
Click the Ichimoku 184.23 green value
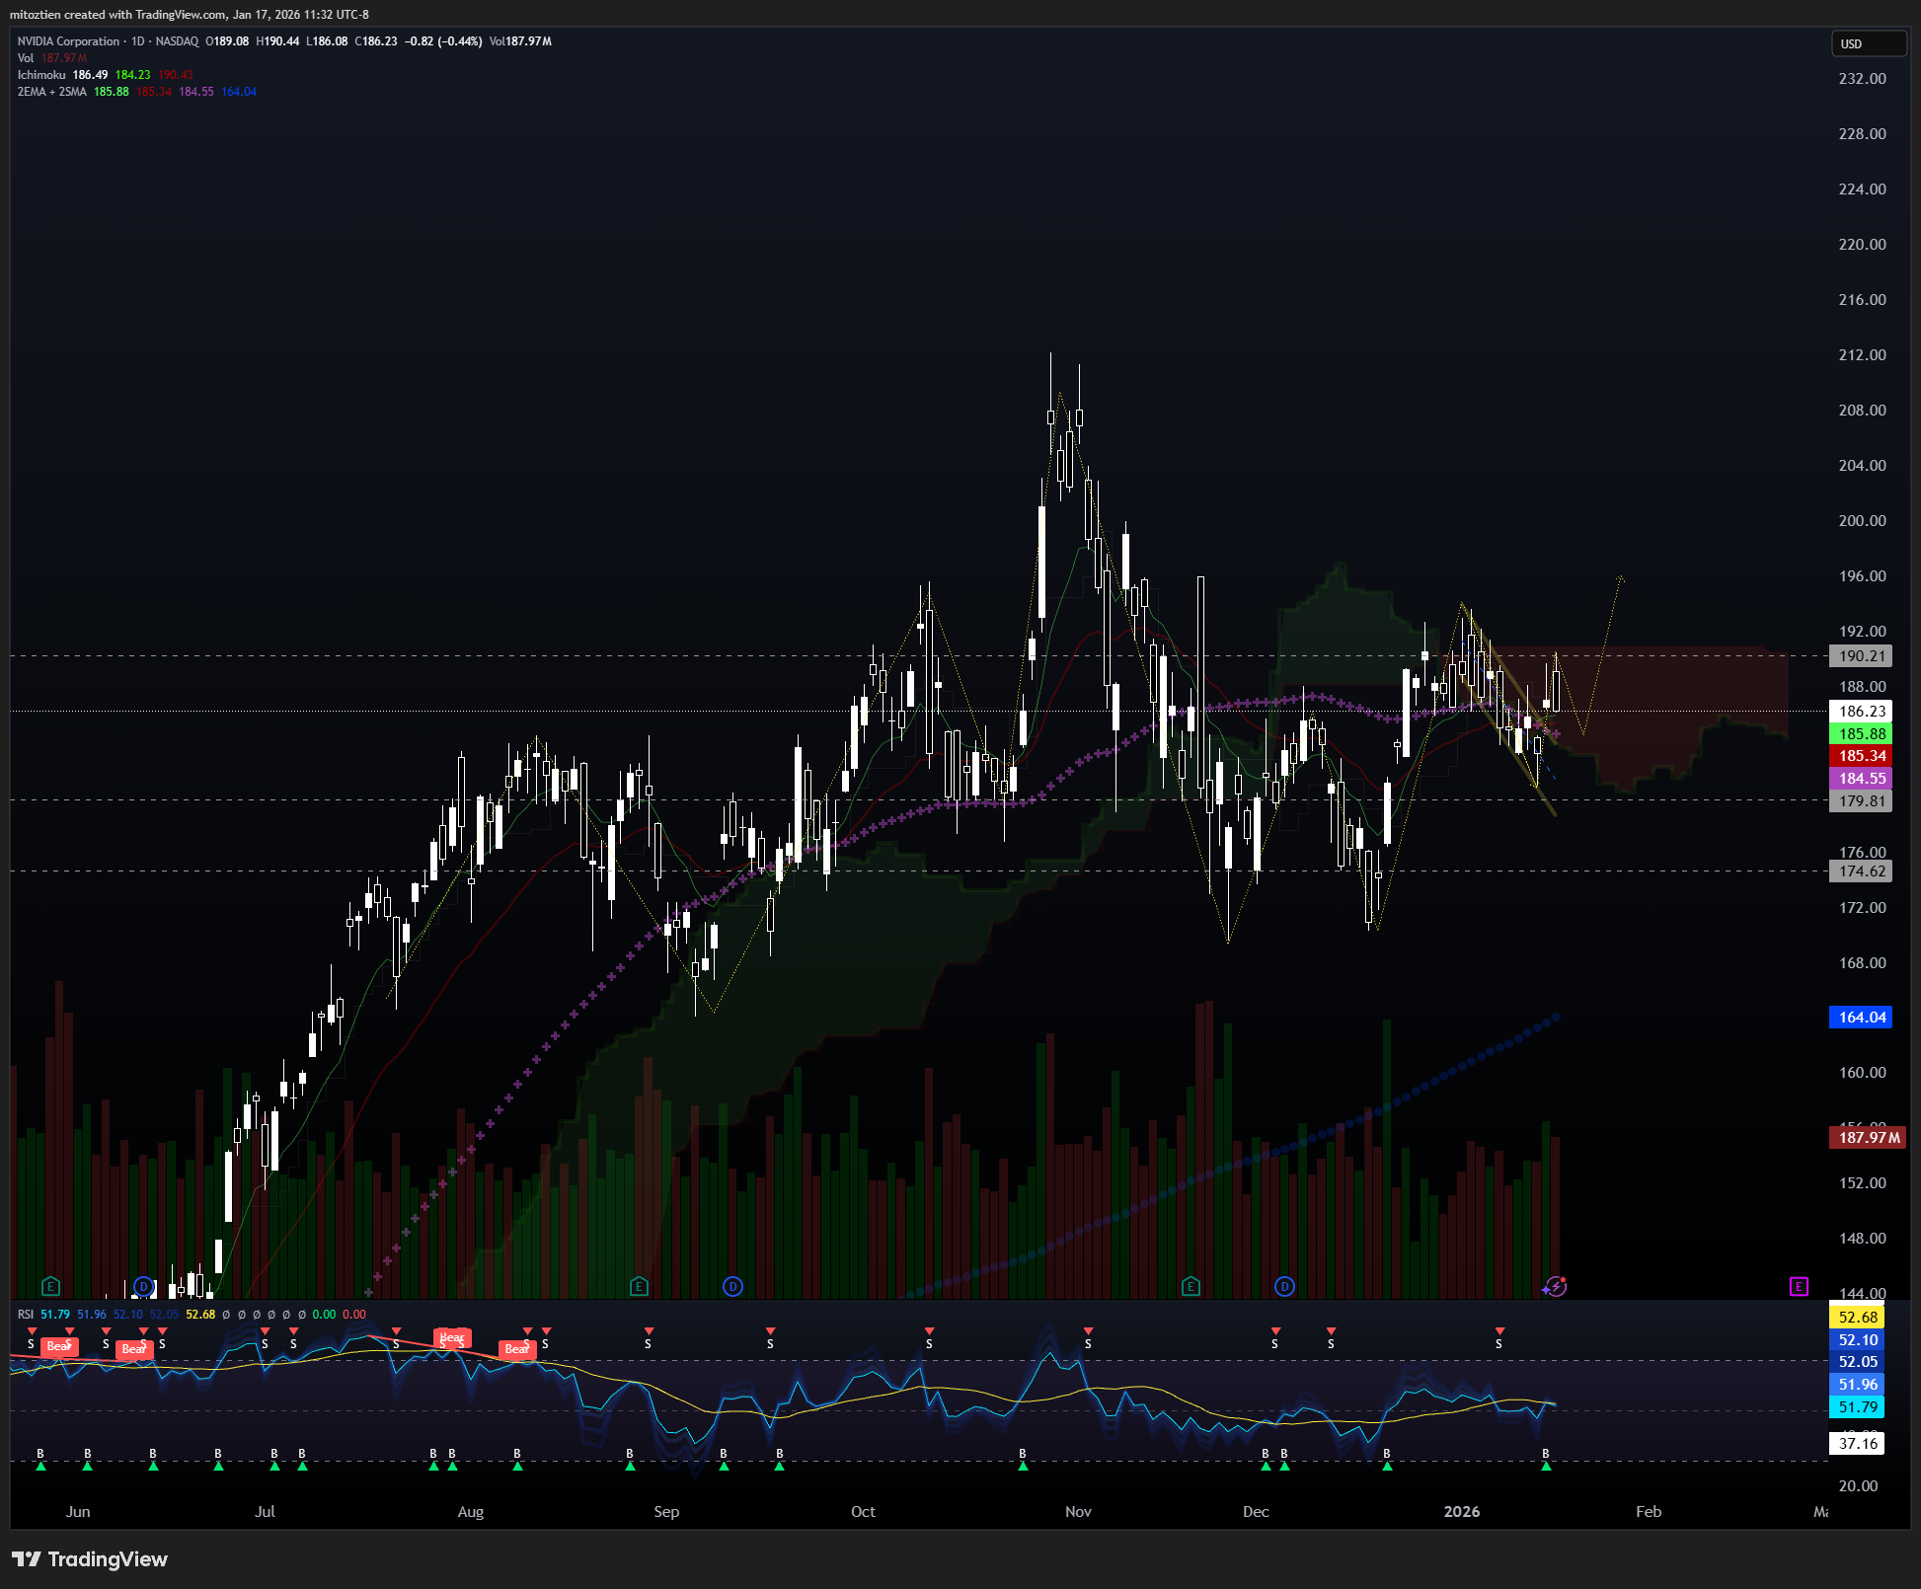[132, 75]
